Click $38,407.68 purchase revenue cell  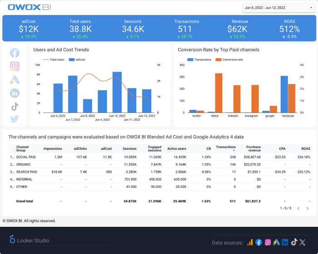pos(252,157)
